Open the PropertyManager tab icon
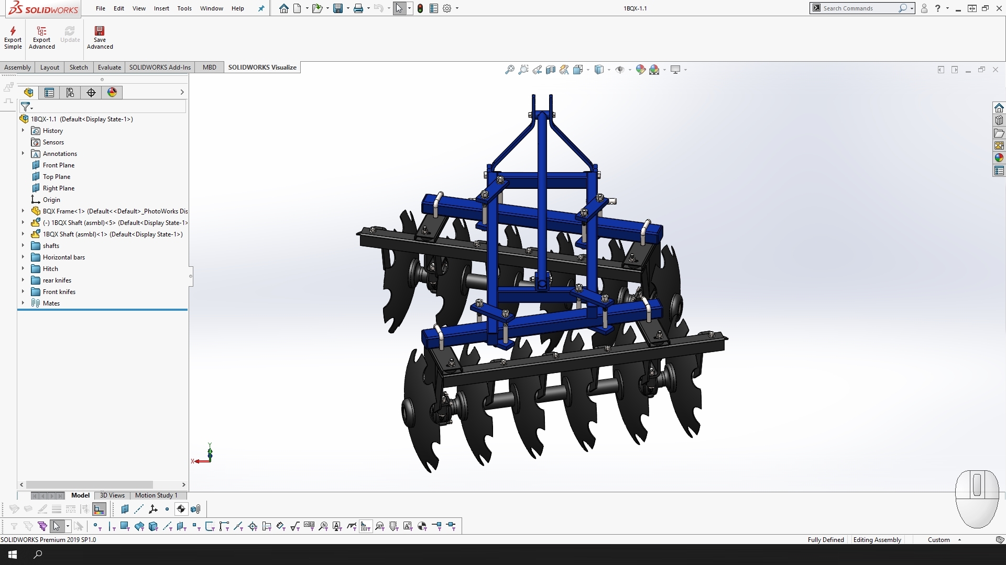The width and height of the screenshot is (1006, 565). click(49, 93)
